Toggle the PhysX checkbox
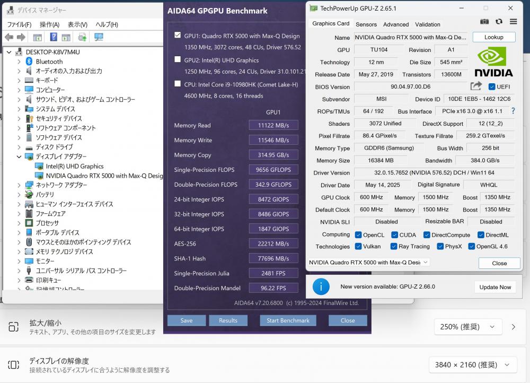This screenshot has height=383, width=530. coord(440,246)
